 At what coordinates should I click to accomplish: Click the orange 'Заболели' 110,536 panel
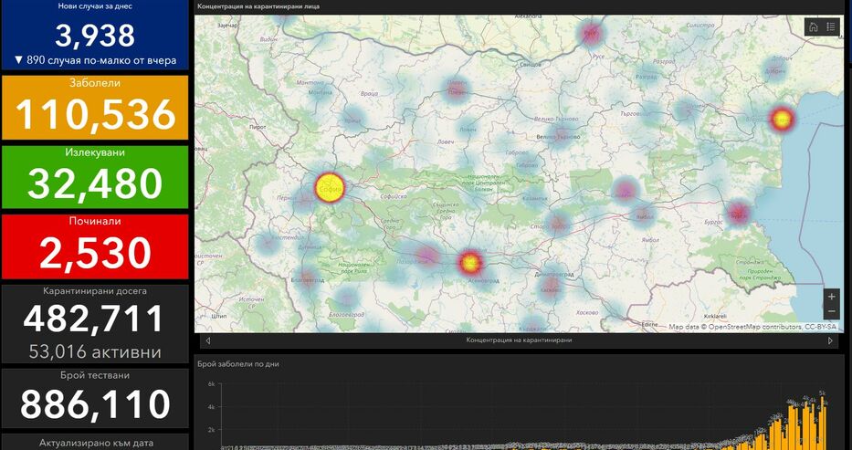point(95,107)
